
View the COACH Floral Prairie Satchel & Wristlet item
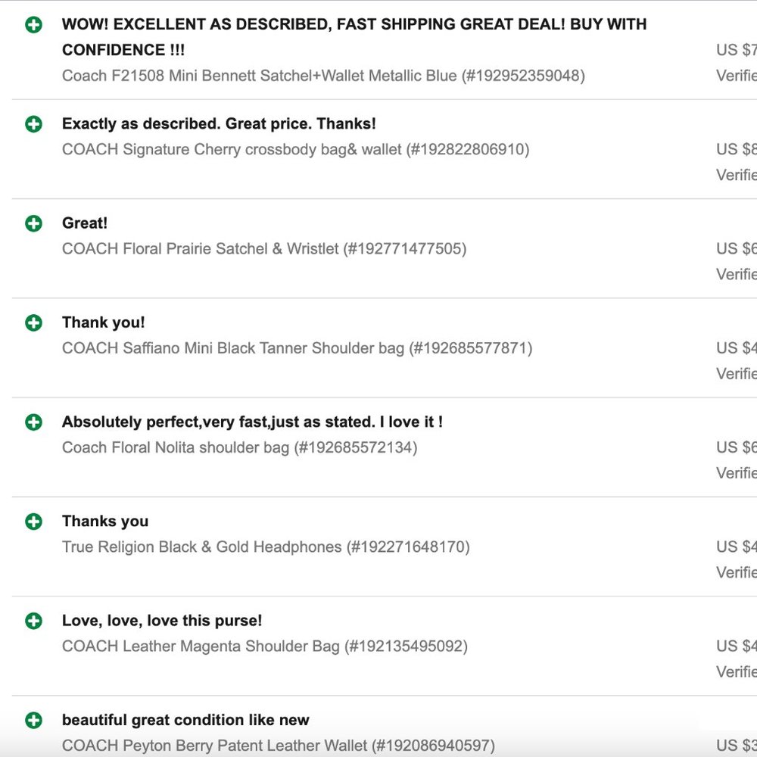(x=264, y=248)
